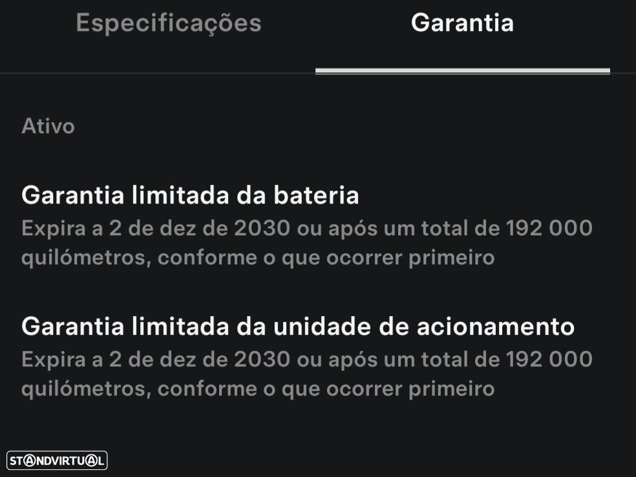This screenshot has width=636, height=477.
Task: Open Garantia limitada da unidade de acionamento
Action: click(298, 326)
